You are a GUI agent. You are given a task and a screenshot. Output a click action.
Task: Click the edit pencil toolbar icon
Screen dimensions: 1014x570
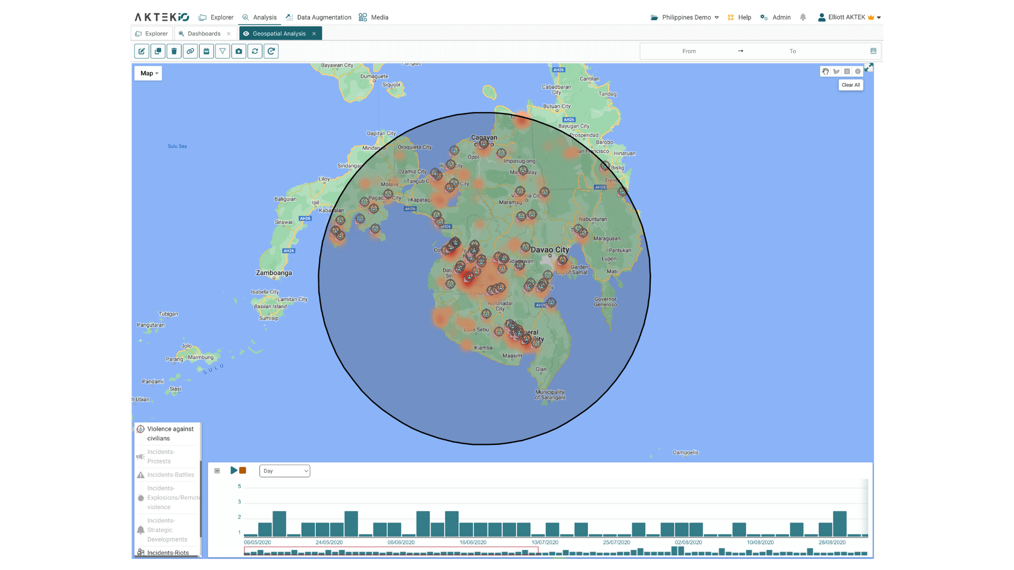[x=142, y=51]
